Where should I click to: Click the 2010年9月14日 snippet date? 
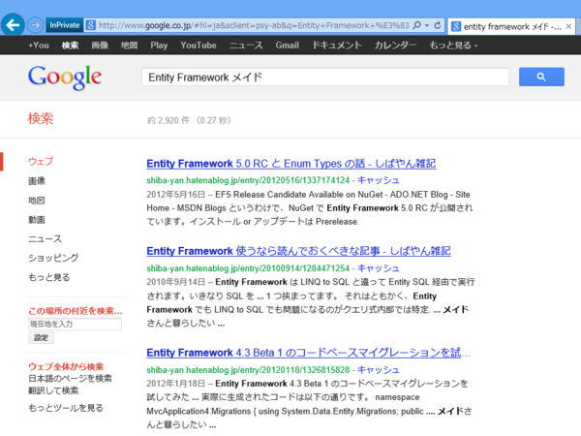(175, 282)
